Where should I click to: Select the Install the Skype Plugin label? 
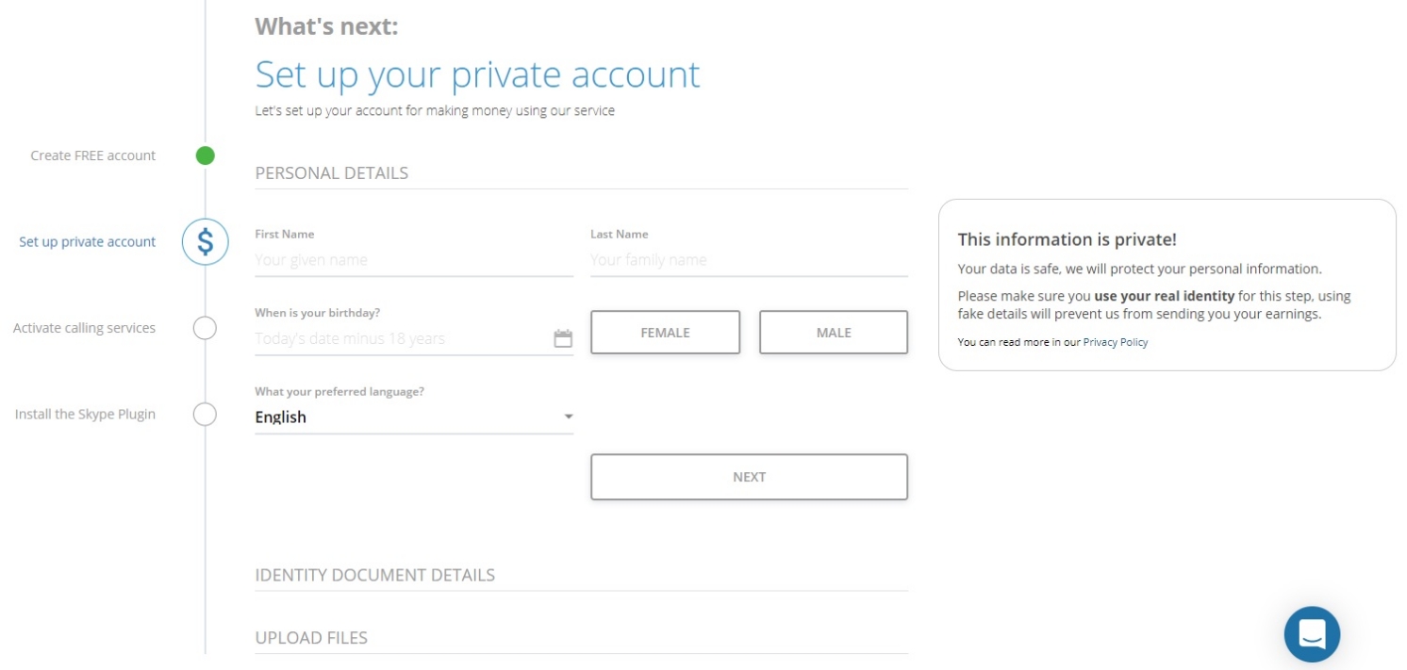(x=85, y=415)
